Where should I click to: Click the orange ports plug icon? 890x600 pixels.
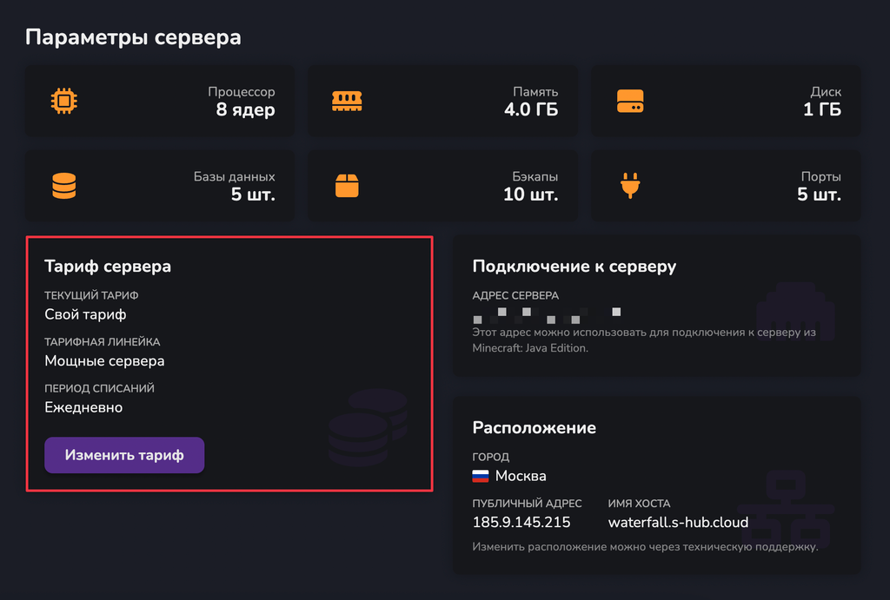pos(629,186)
